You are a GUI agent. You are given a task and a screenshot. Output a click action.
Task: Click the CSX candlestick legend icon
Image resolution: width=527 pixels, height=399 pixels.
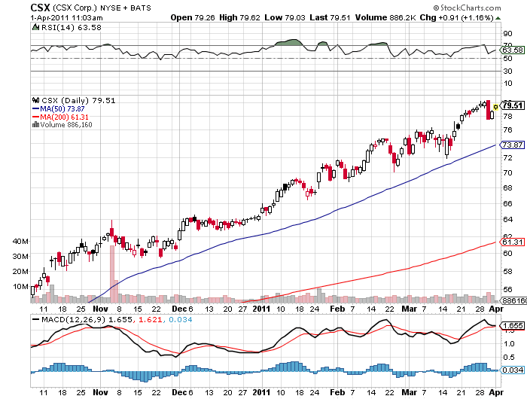pos(35,100)
